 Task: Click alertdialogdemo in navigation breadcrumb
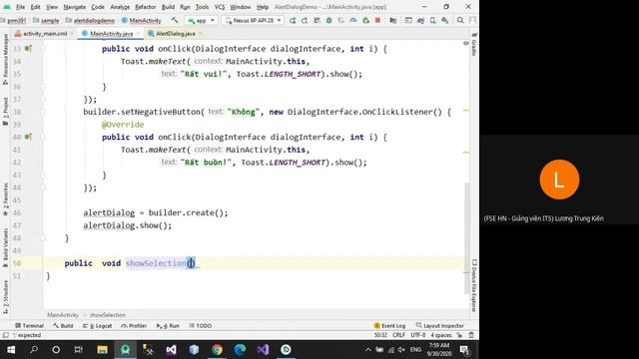(90, 20)
